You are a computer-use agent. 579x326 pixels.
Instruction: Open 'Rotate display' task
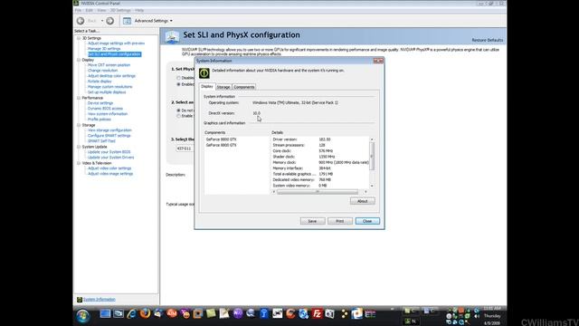coord(100,81)
